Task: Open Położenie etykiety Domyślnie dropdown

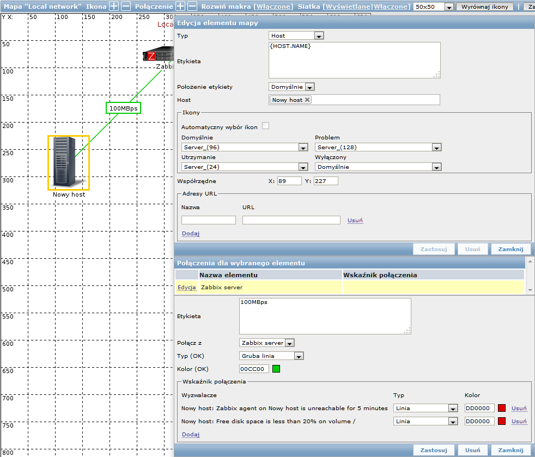Action: (x=291, y=87)
